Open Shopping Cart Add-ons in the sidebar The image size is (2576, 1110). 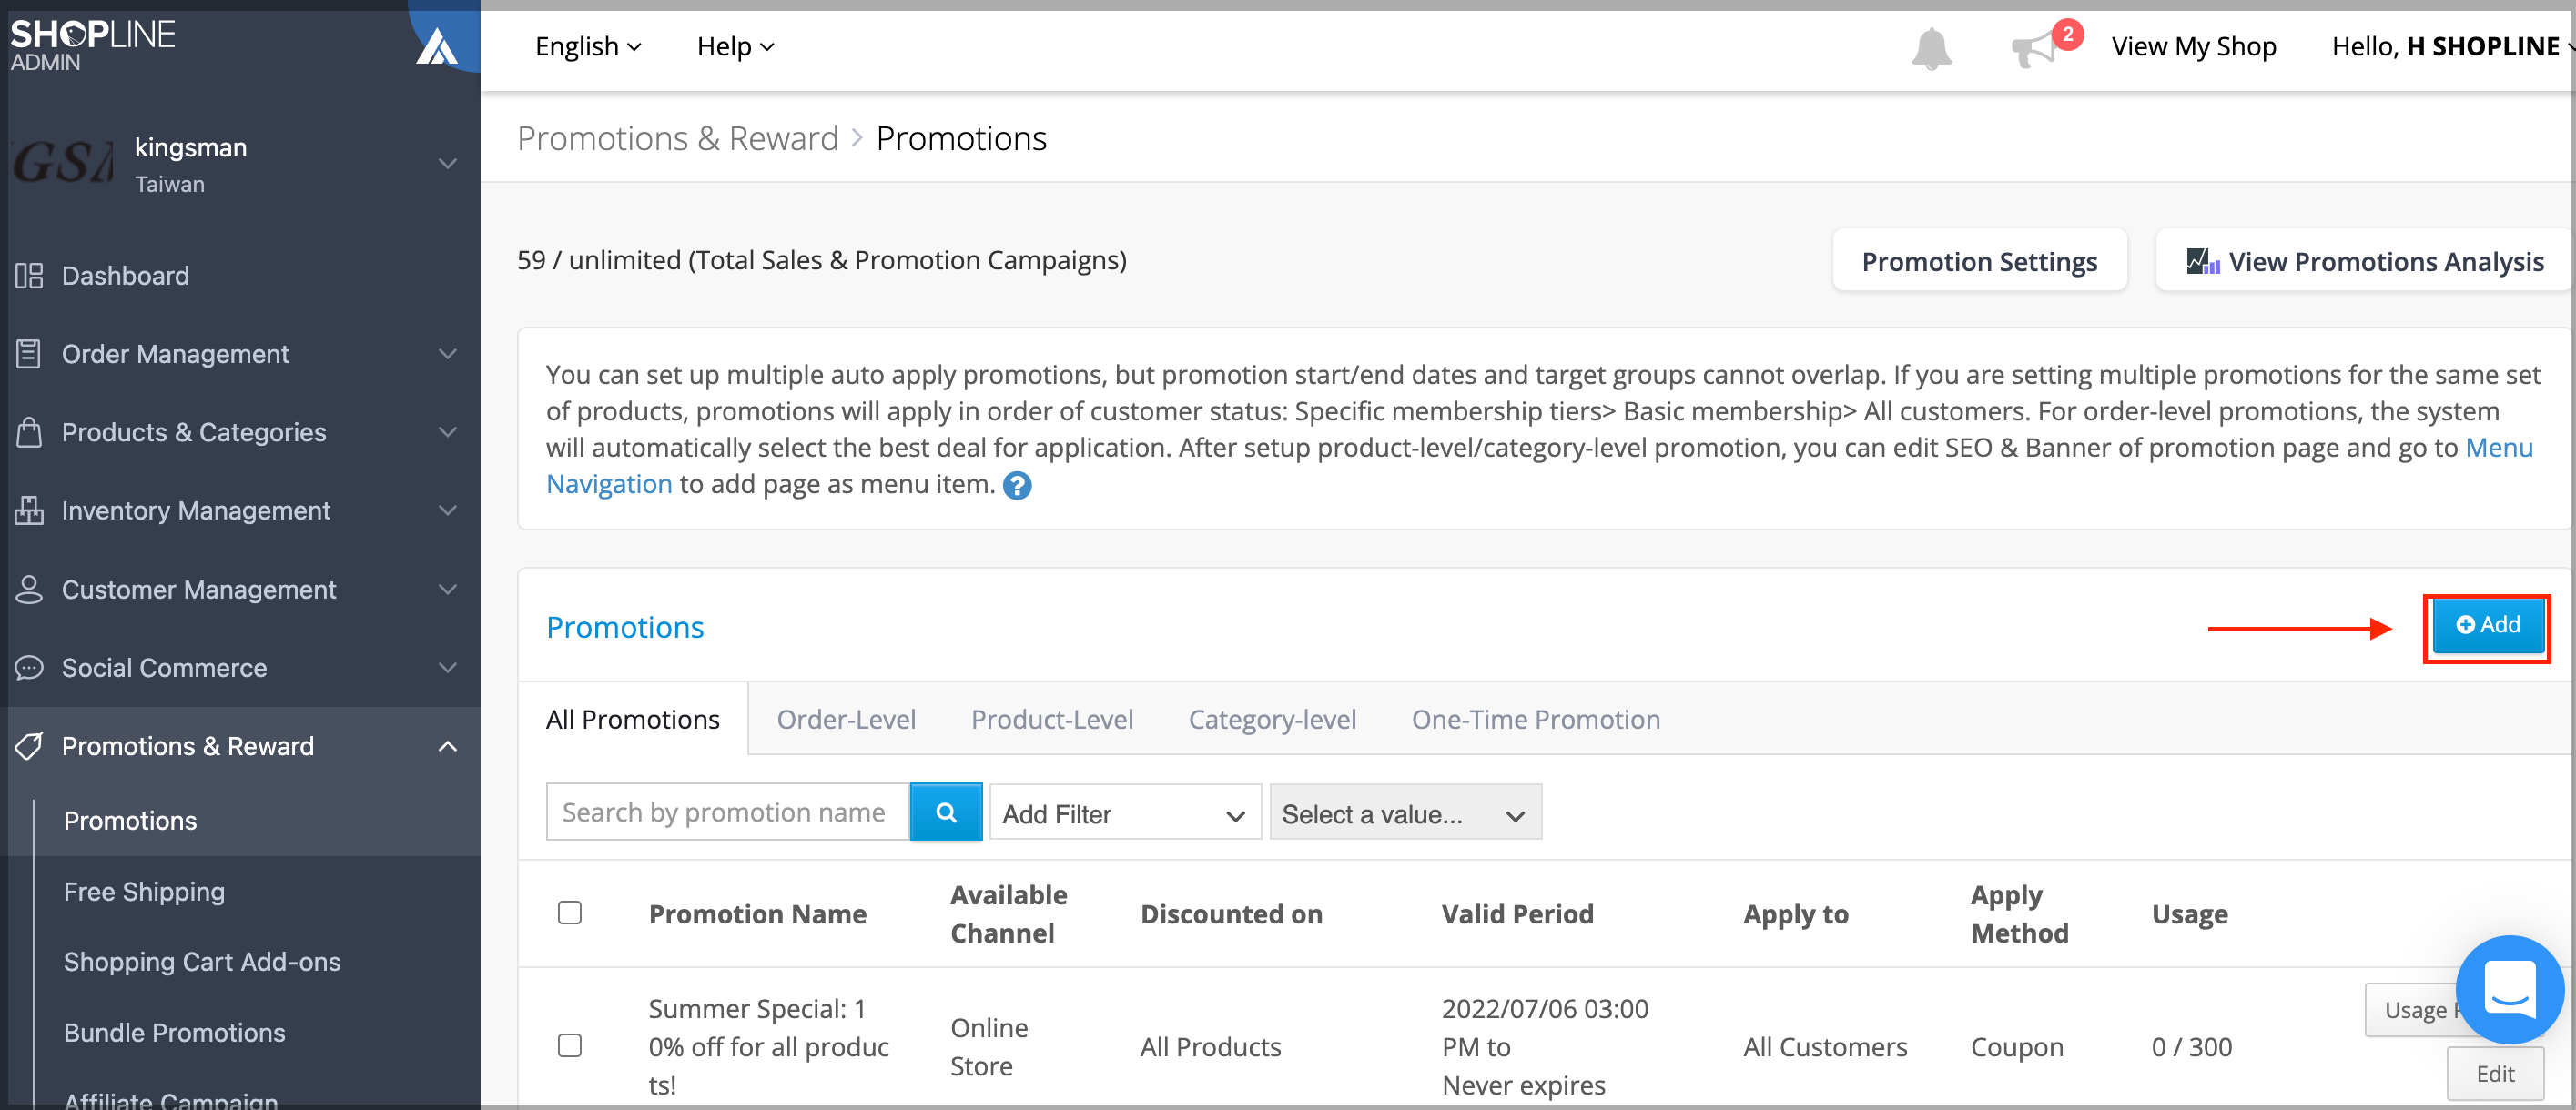(x=202, y=961)
